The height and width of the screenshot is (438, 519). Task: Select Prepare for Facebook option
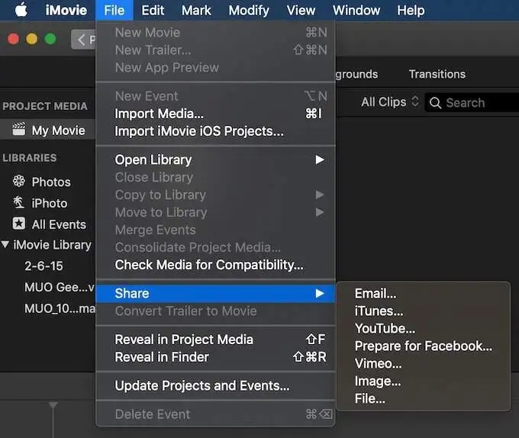(423, 346)
